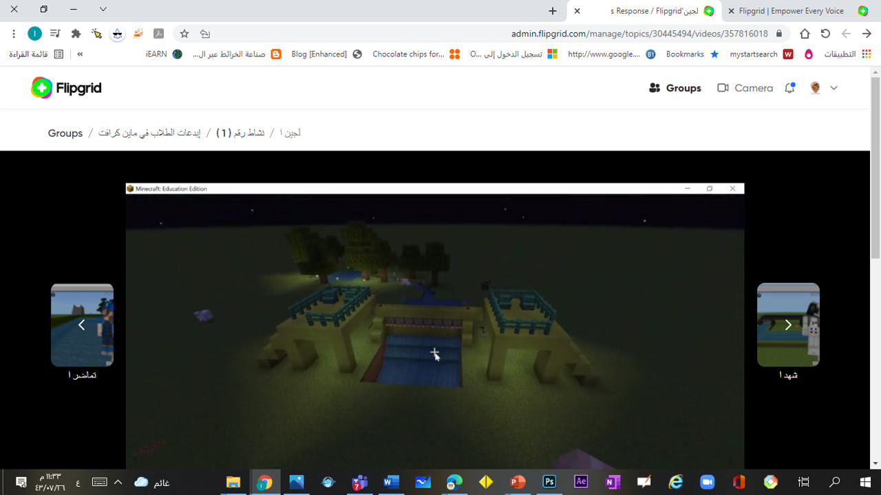Open Microsoft Edge from the taskbar
The image size is (881, 495).
pyautogui.click(x=454, y=482)
